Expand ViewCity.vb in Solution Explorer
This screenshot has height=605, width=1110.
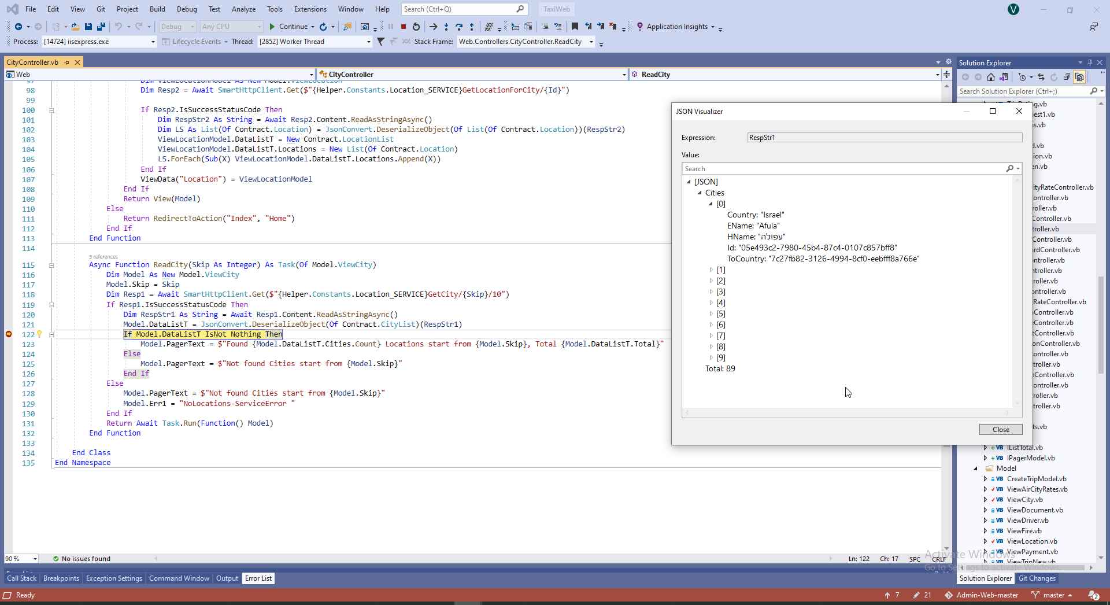coord(986,500)
